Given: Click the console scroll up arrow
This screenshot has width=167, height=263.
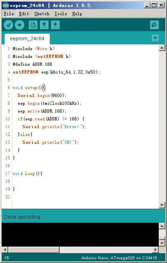Looking at the screenshot, I should click(162, 226).
